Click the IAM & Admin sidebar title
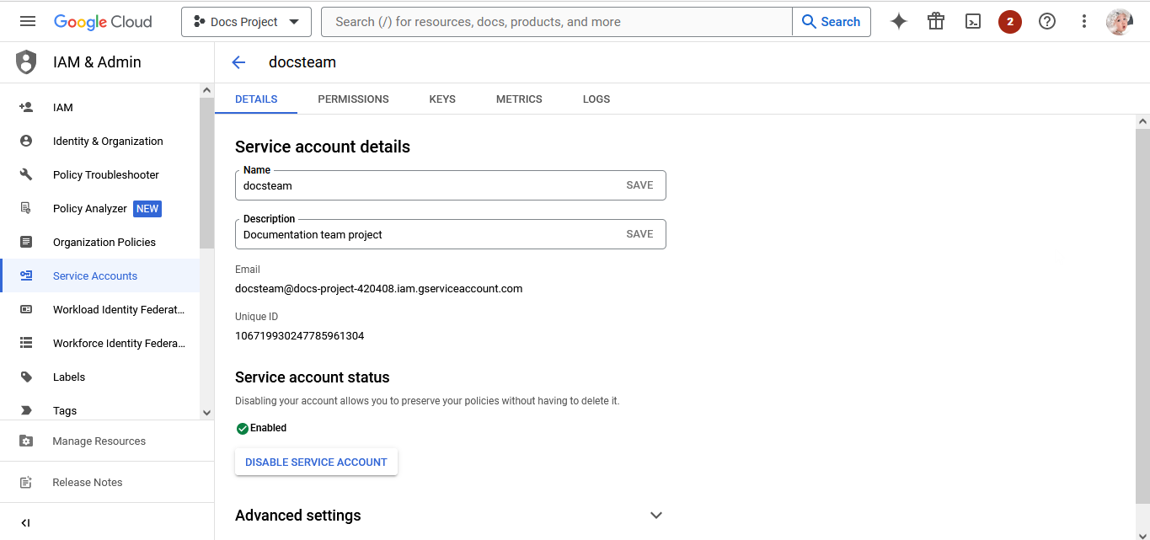 [x=97, y=62]
